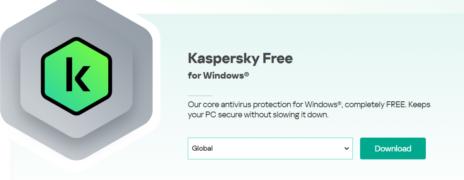Click the empty middle of region field

click(271, 148)
